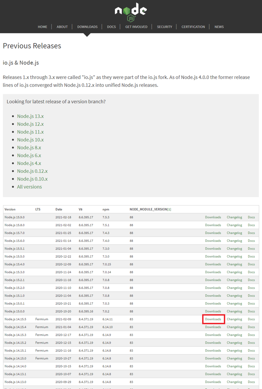
Task: Click Downloads for Node.js 15.1.0
Action: tap(213, 296)
